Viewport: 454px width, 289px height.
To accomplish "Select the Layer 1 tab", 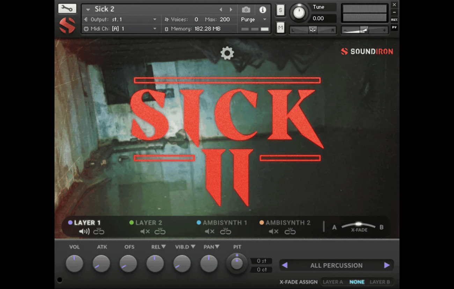I will click(88, 222).
